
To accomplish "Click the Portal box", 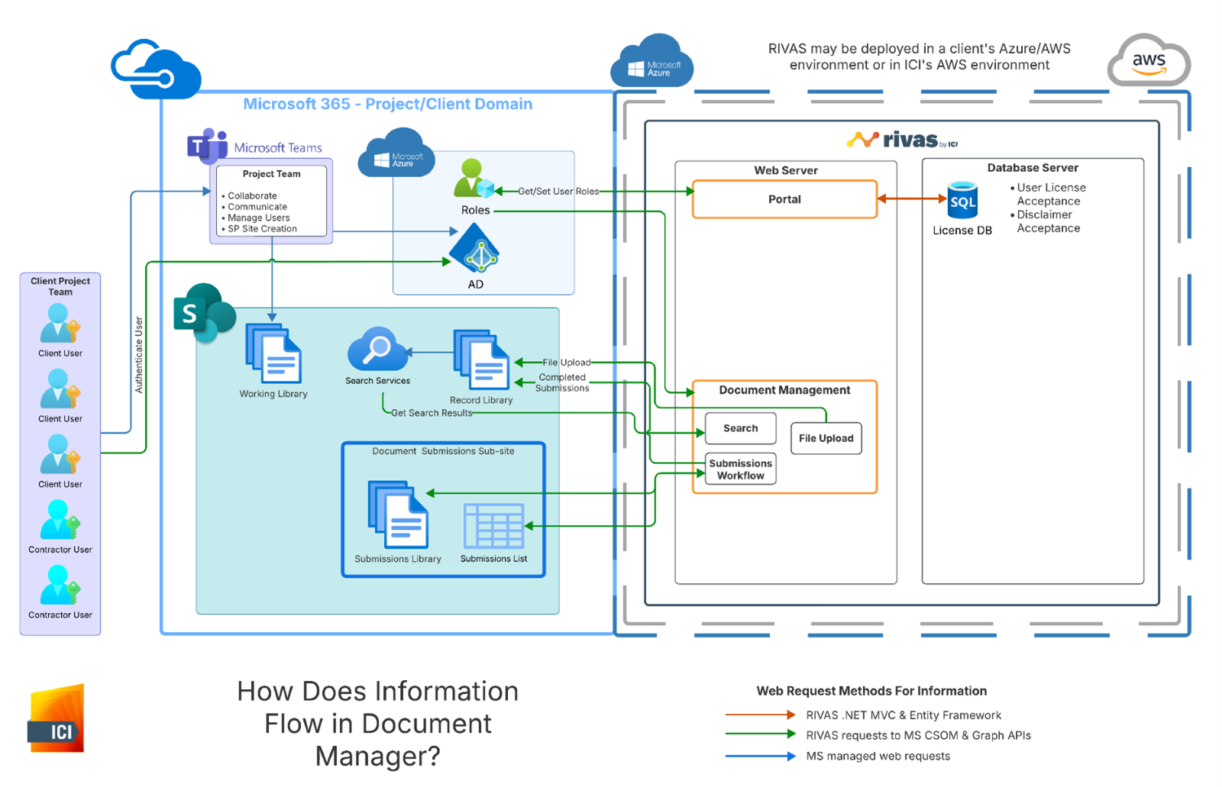I will click(x=784, y=199).
